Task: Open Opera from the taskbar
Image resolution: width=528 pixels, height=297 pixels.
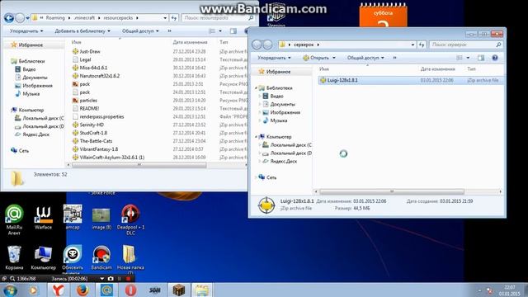Action: coord(130,290)
